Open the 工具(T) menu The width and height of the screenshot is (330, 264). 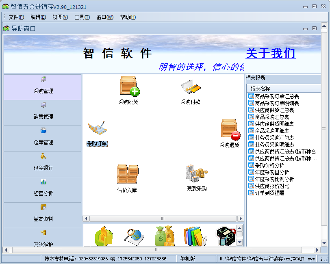click(x=82, y=17)
